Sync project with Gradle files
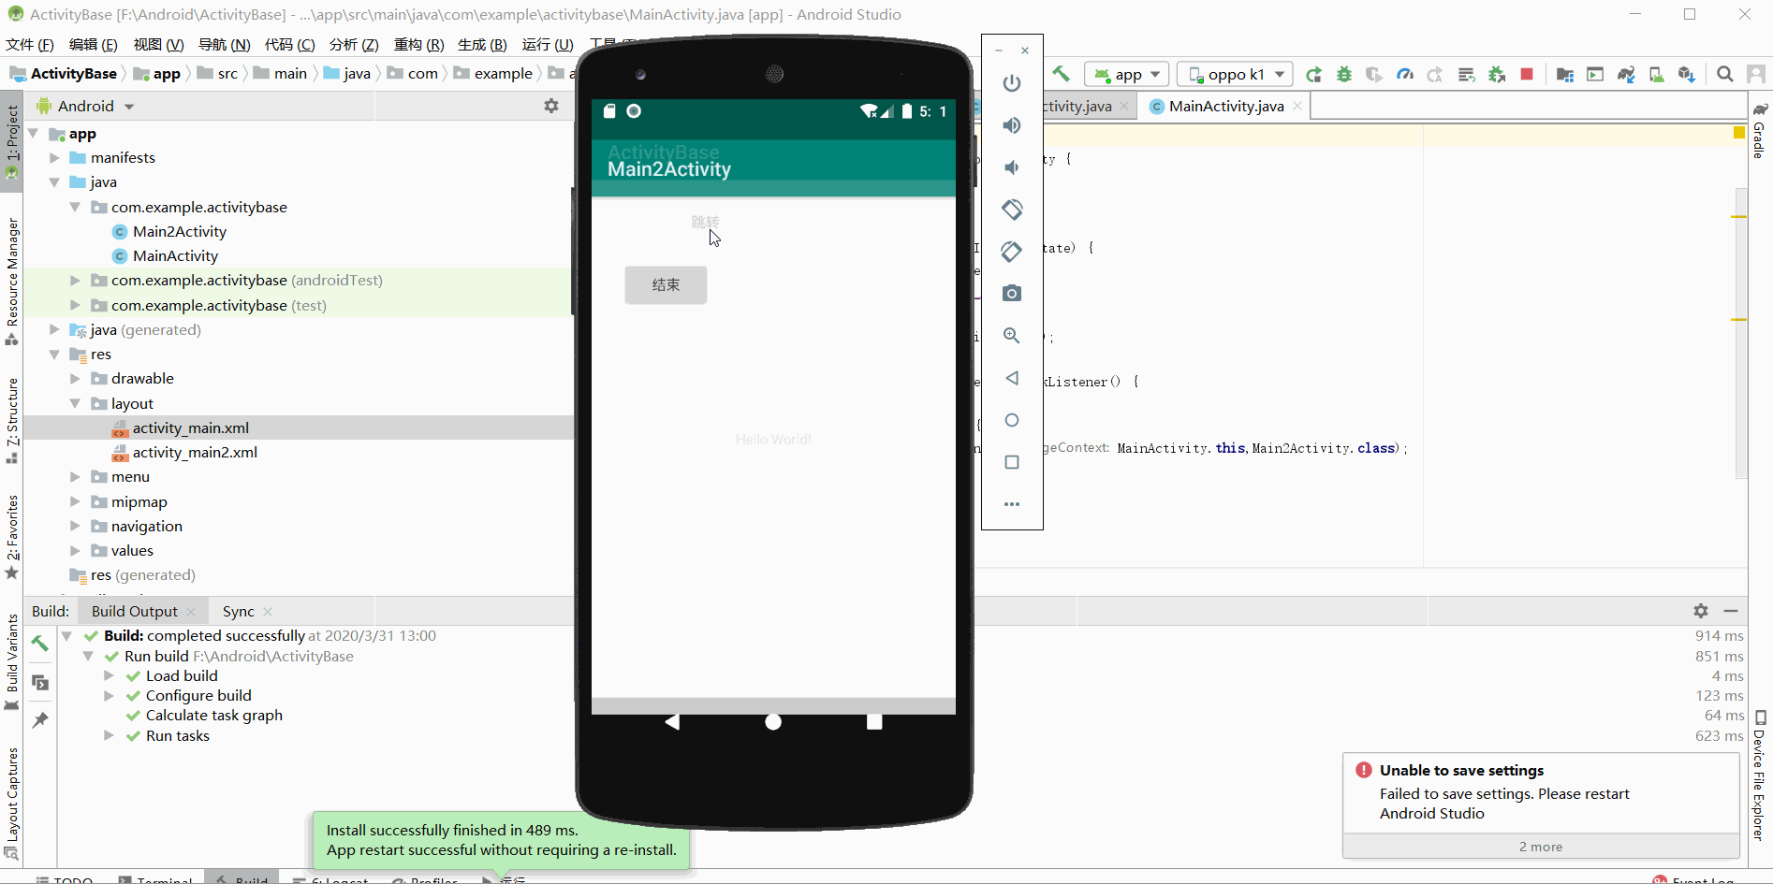The height and width of the screenshot is (884, 1773). pyautogui.click(x=1626, y=74)
